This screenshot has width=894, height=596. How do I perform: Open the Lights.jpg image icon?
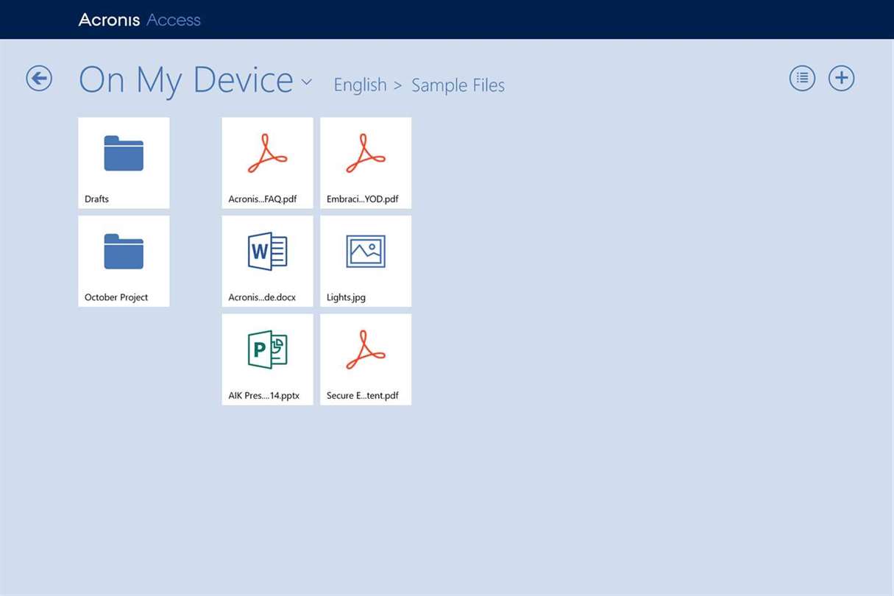pyautogui.click(x=366, y=252)
